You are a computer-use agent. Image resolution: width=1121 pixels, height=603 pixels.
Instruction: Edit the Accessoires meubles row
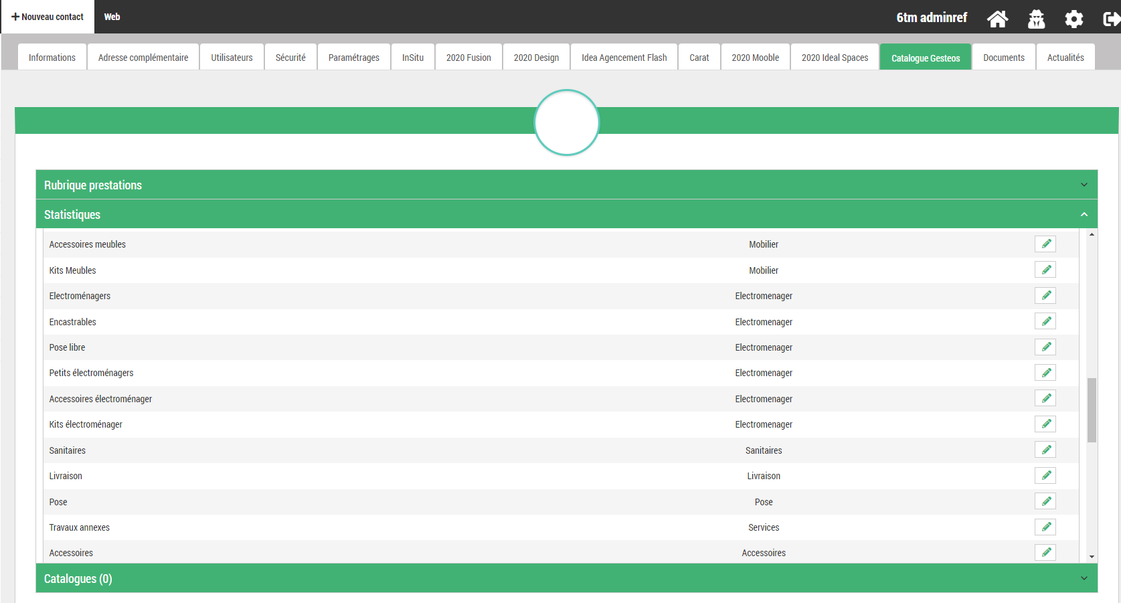[x=1045, y=244]
